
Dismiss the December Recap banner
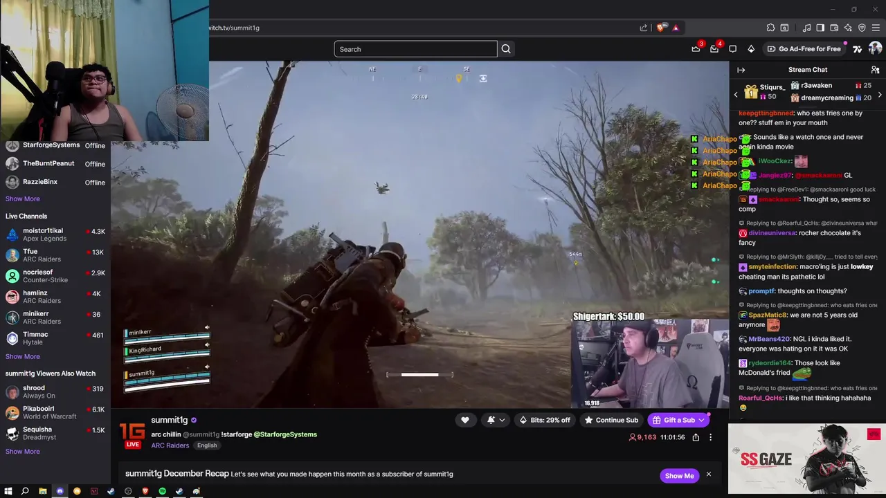point(708,474)
